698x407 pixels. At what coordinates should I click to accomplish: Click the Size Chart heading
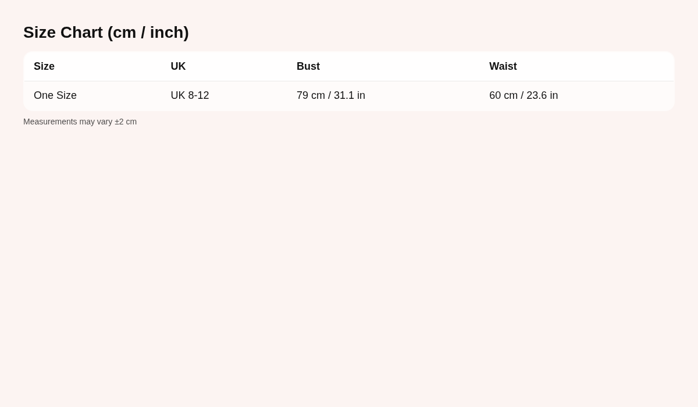106,33
